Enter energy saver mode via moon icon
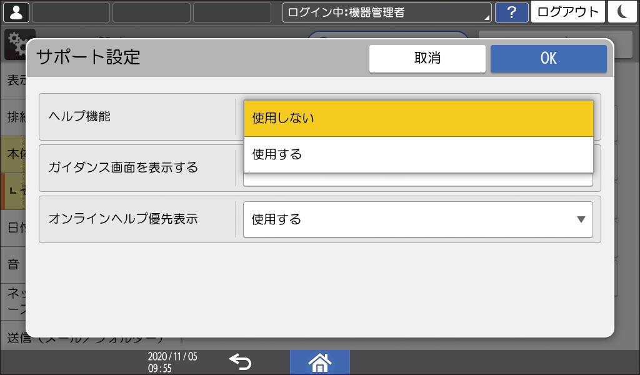 point(622,12)
